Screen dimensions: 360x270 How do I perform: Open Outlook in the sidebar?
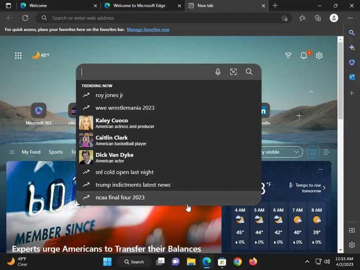(x=352, y=77)
